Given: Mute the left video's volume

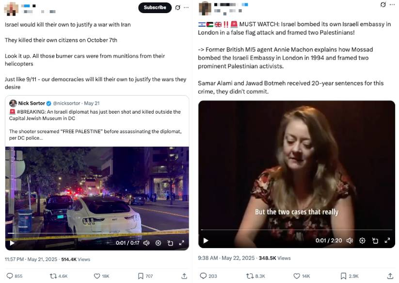Looking at the screenshot, I should click(x=146, y=243).
